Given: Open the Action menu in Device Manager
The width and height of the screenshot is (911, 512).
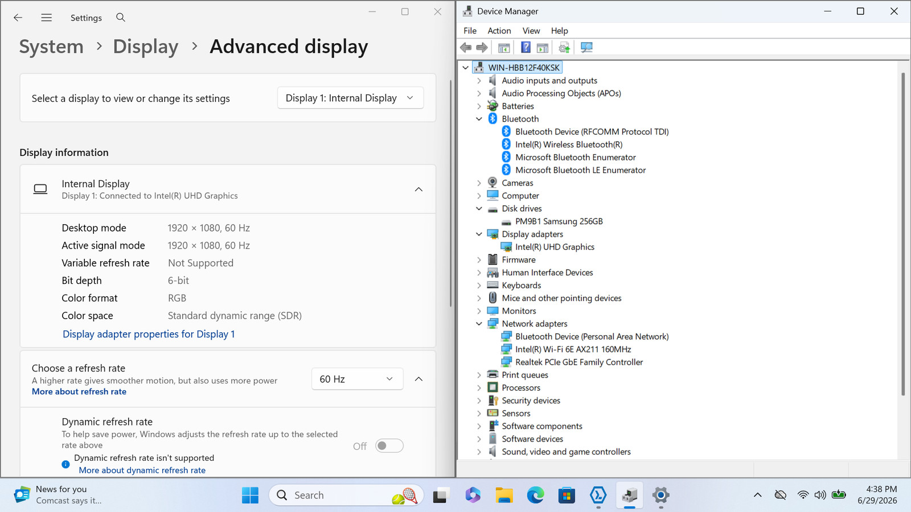Looking at the screenshot, I should coord(499,31).
